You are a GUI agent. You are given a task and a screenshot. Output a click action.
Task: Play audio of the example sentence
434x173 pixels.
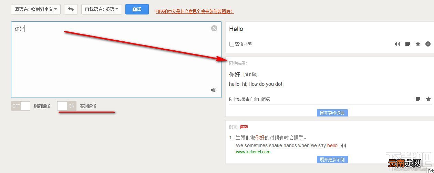[x=343, y=146]
